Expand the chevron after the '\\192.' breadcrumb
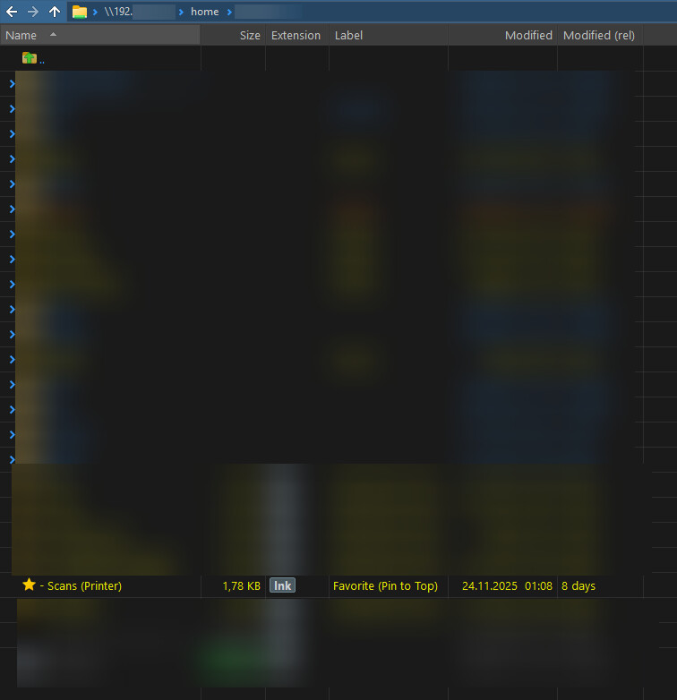This screenshot has height=700, width=677. coord(181,12)
